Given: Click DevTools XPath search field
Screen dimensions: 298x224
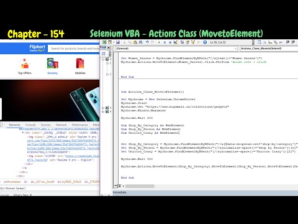Looking at the screenshot, I should (x=50, y=189).
